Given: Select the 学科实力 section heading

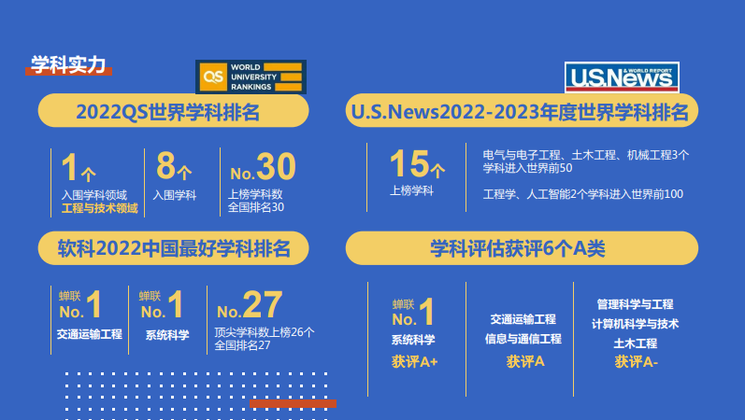Looking at the screenshot, I should (68, 65).
